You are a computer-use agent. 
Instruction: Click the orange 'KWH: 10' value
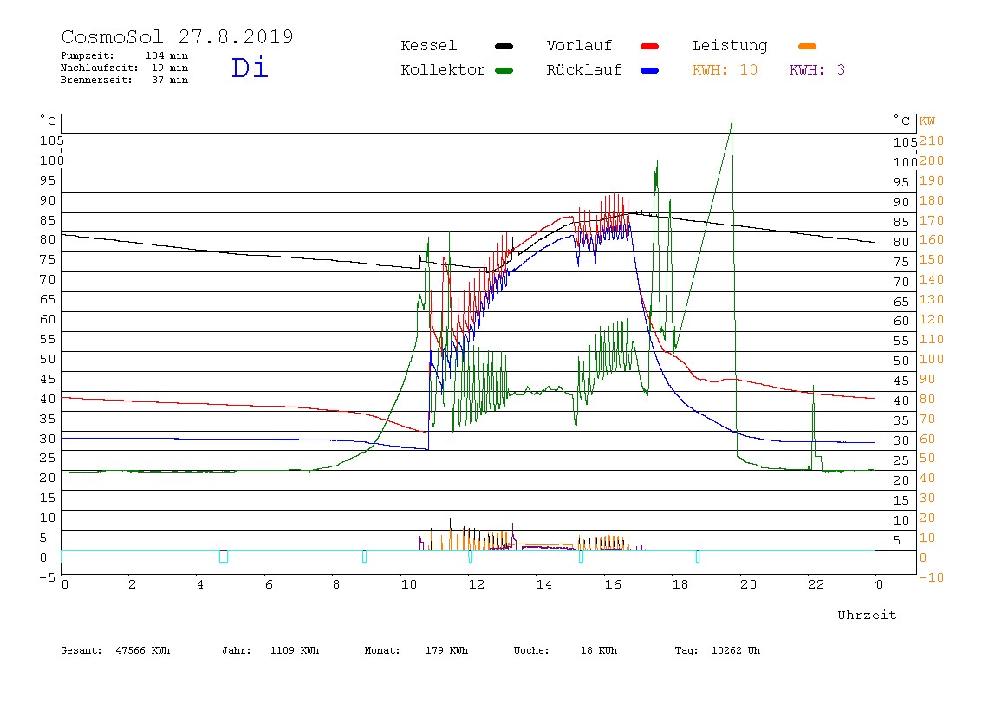725,70
